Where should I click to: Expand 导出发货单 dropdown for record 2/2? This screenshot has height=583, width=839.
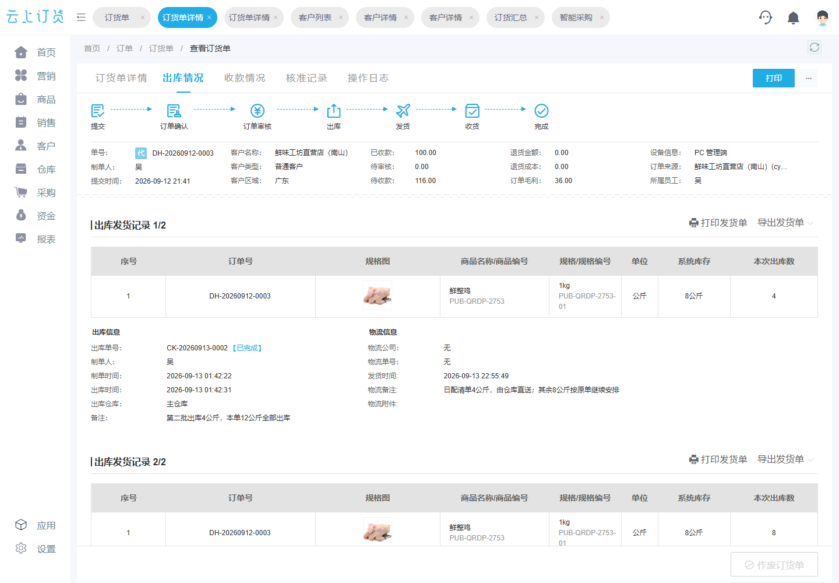(785, 459)
